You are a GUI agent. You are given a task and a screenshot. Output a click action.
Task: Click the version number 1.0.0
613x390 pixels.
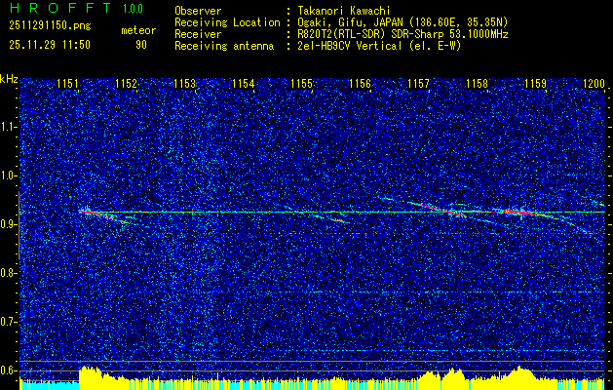click(133, 9)
